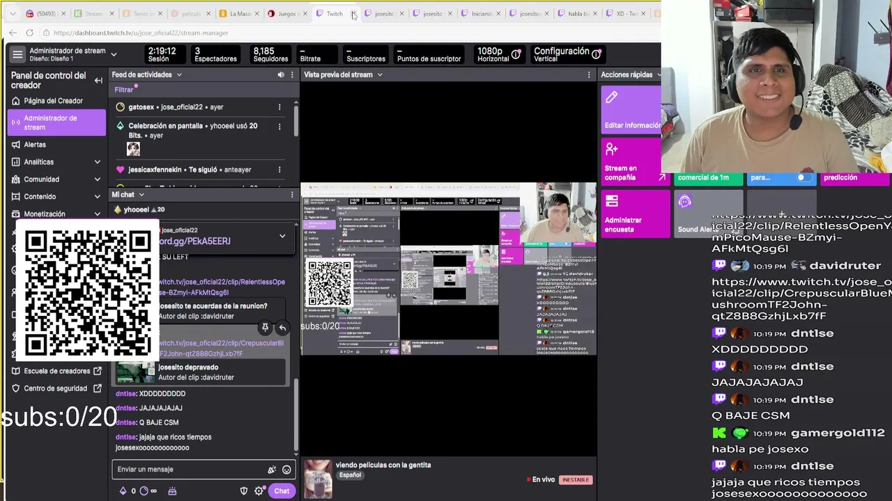Open options for Celebración en pantalla row
The image size is (892, 501).
pyautogui.click(x=279, y=127)
